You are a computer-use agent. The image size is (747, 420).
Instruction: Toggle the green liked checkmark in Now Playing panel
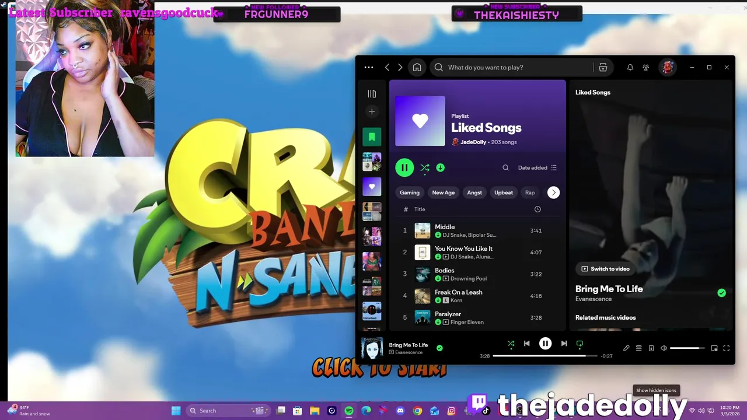point(722,293)
